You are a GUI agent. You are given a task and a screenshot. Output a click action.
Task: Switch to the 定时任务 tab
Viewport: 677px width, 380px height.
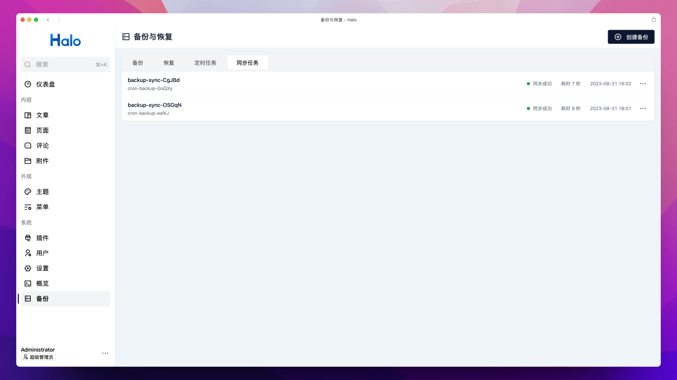click(x=205, y=63)
